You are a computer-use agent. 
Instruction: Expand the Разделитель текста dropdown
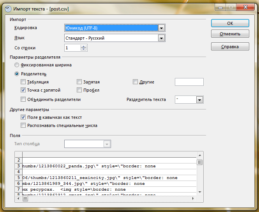[199, 100]
